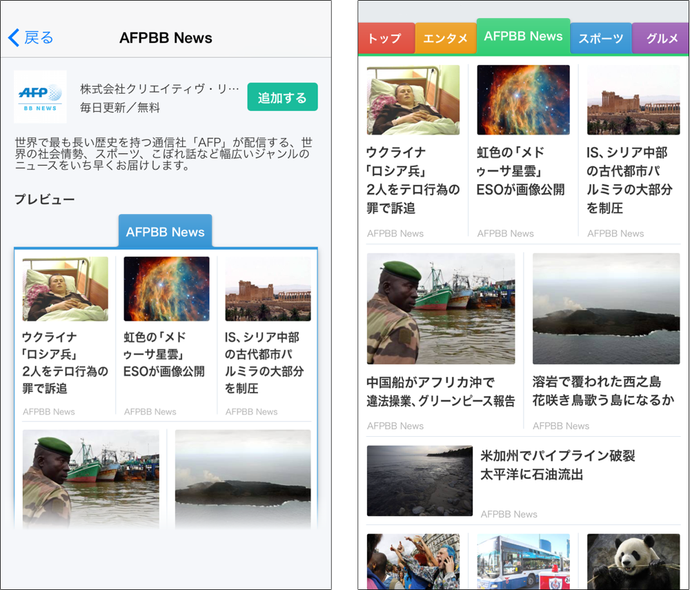Image resolution: width=690 pixels, height=590 pixels.
Task: Open soldier and boats photo in right feed
Action: point(441,308)
